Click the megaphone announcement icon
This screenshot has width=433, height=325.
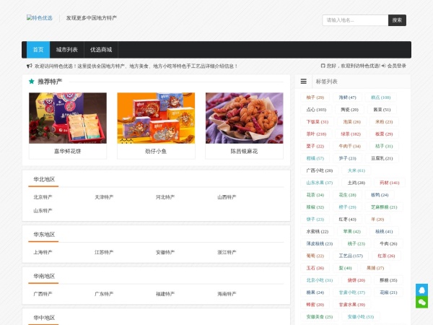(29, 66)
